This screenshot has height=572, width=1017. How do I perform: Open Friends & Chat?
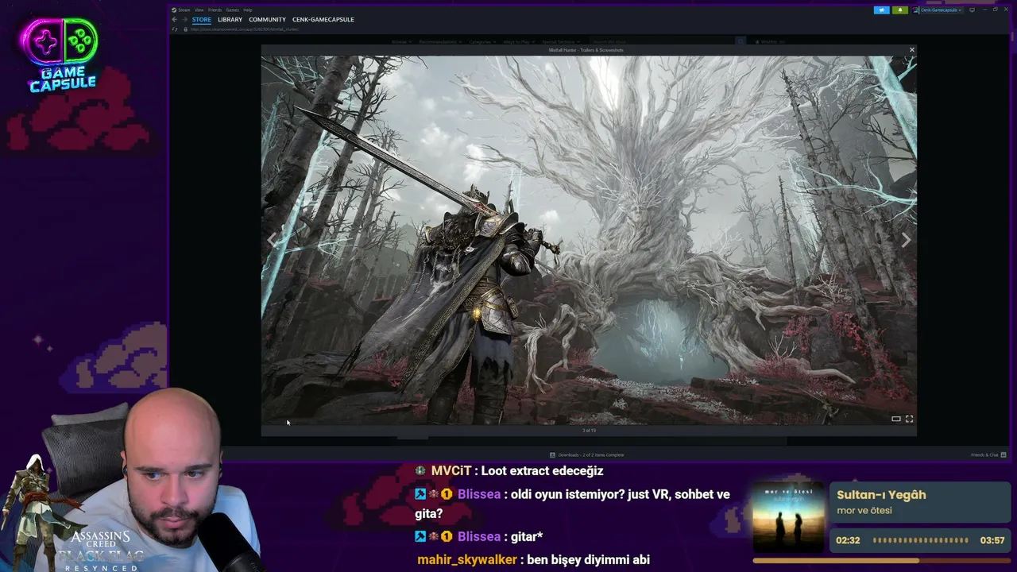click(x=988, y=454)
